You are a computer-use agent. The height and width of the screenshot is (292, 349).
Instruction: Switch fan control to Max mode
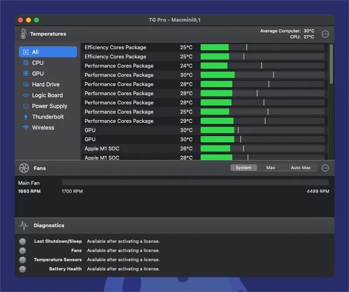[271, 167]
